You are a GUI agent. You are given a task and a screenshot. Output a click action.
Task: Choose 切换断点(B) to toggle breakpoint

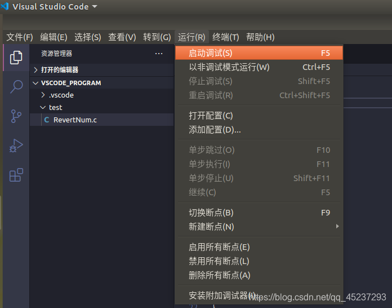pyautogui.click(x=259, y=213)
